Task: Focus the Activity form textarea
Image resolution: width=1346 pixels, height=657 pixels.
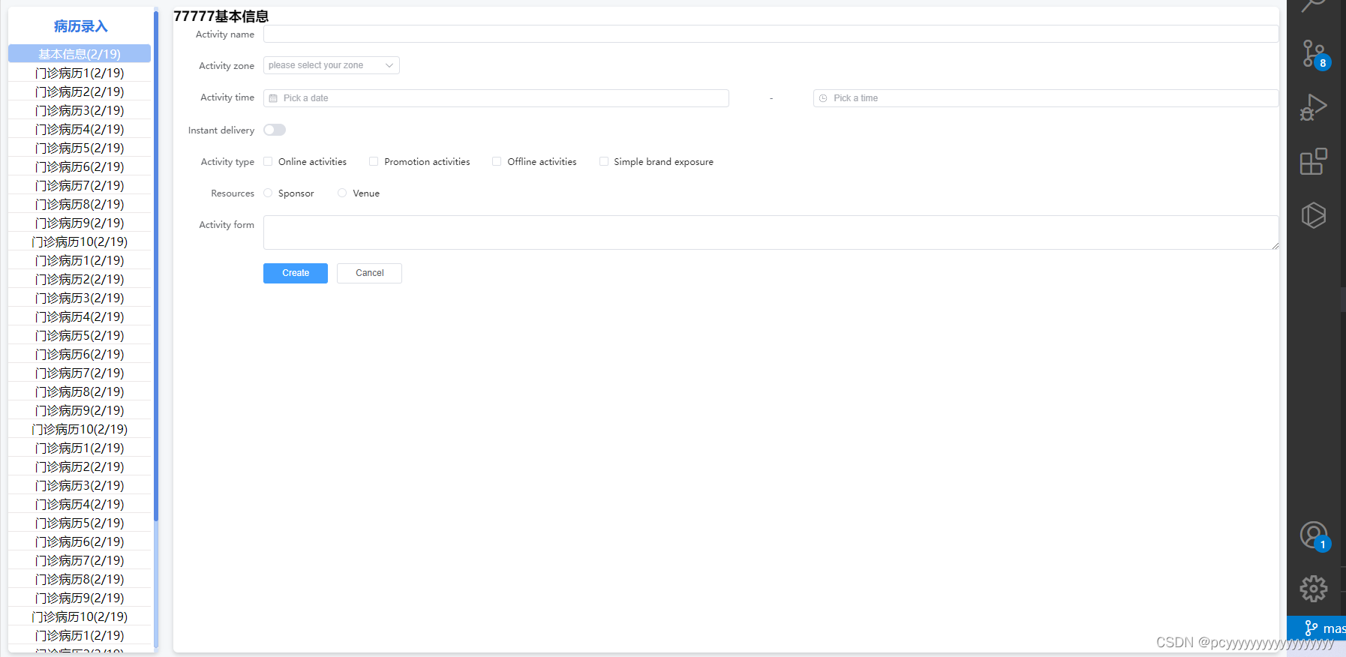Action: tap(771, 232)
